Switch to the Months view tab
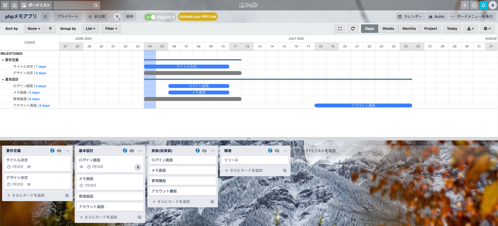Image resolution: width=498 pixels, height=226 pixels. 409,29
